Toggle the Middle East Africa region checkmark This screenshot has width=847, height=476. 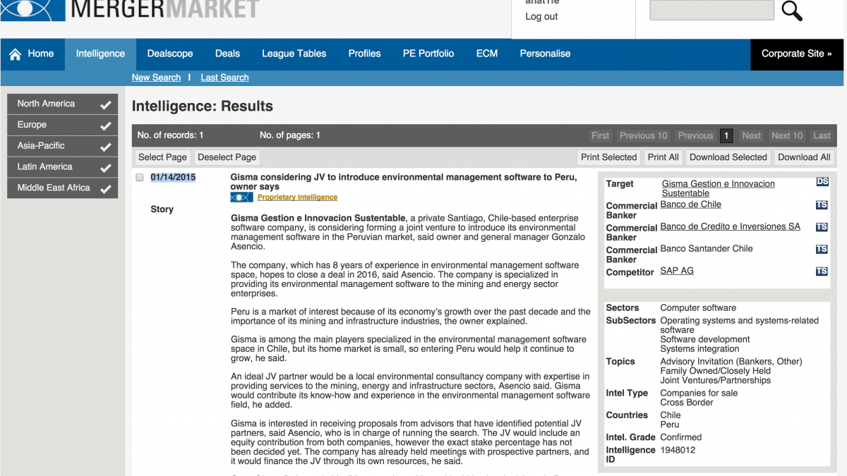point(105,189)
